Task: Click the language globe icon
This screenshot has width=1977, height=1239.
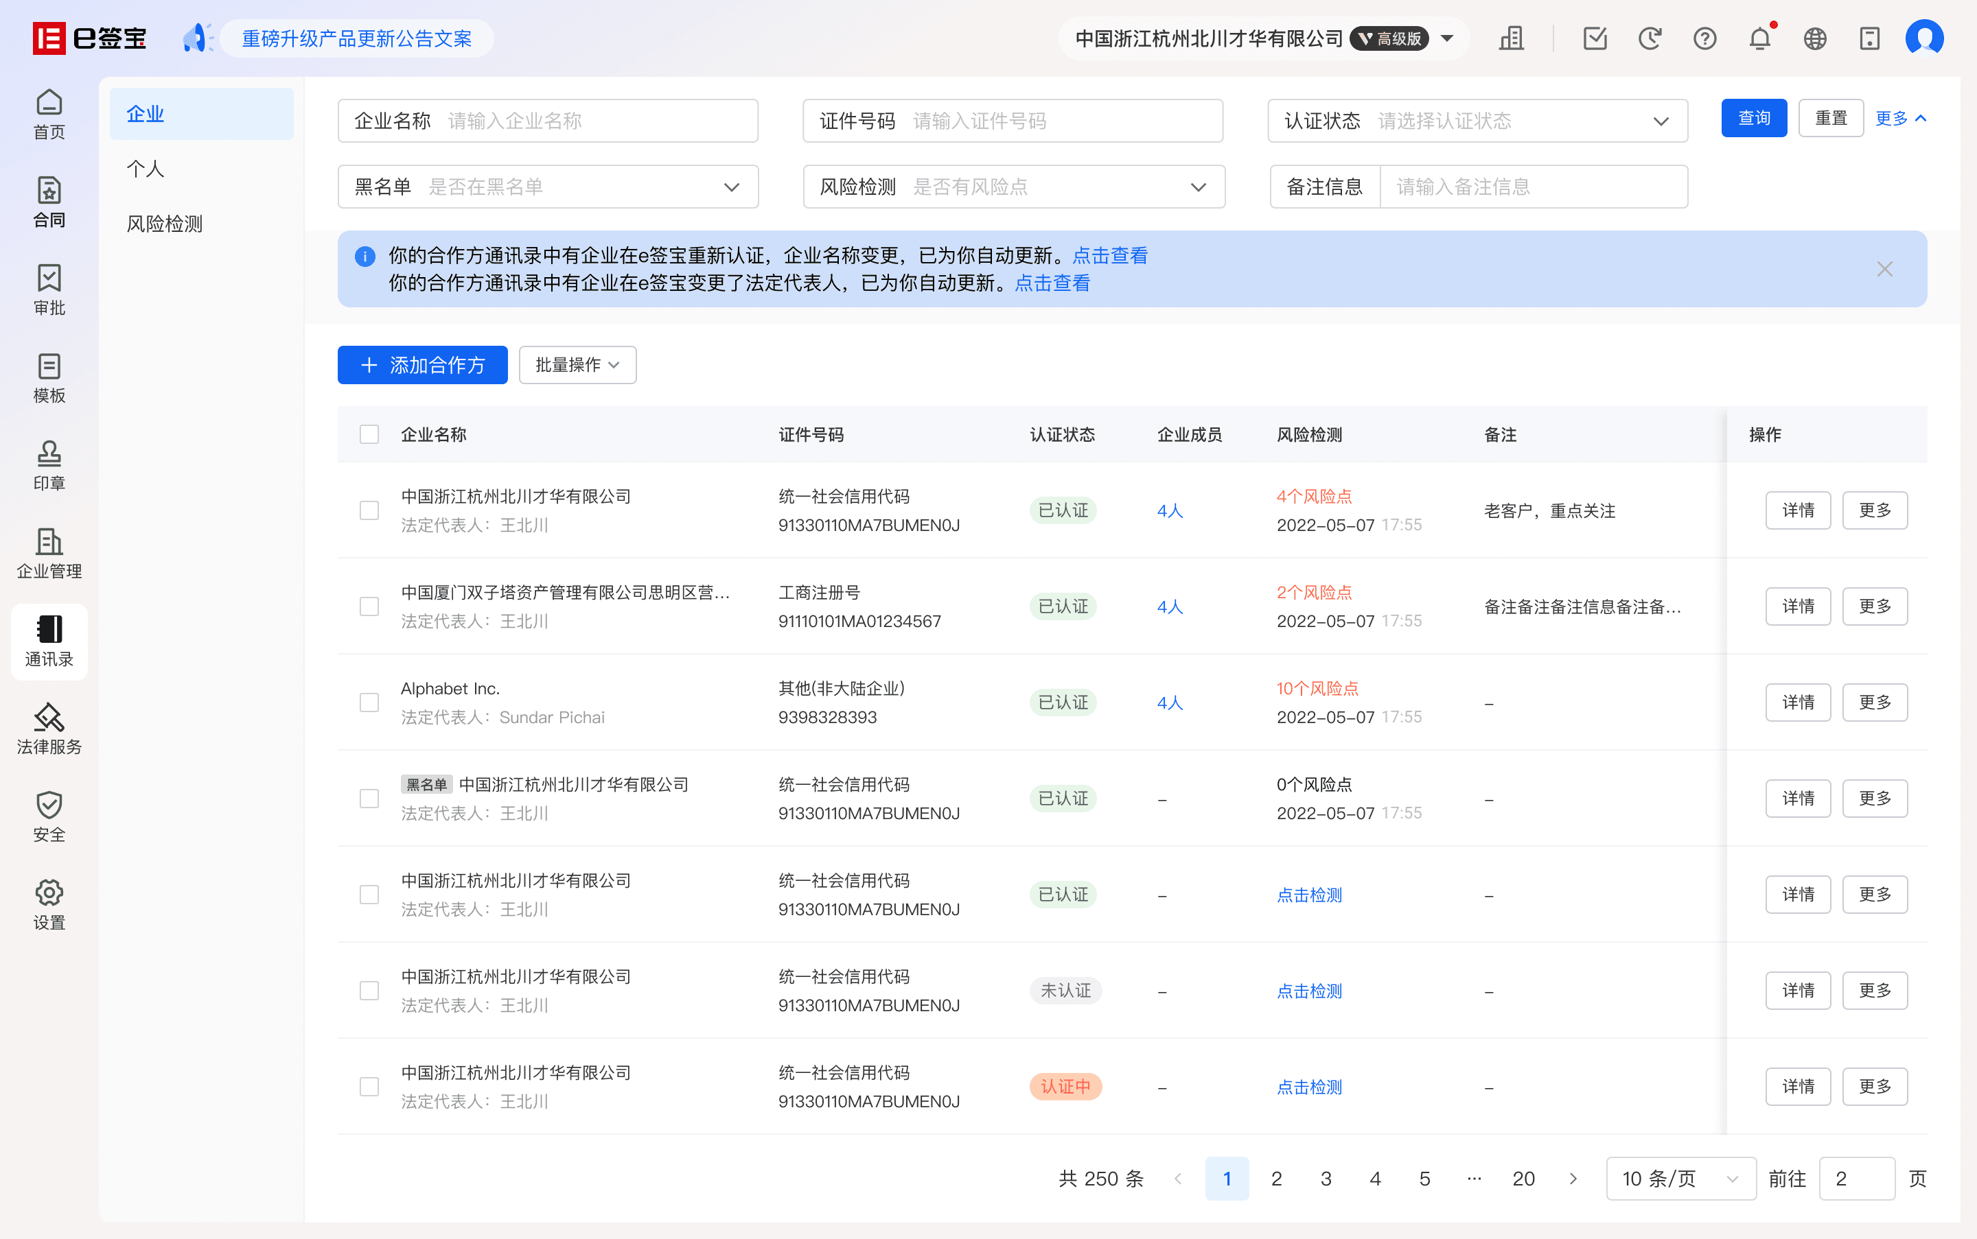Action: coord(1814,38)
